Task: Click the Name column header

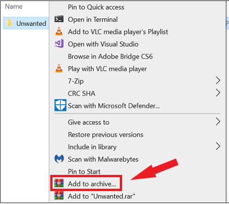Action: (x=14, y=6)
